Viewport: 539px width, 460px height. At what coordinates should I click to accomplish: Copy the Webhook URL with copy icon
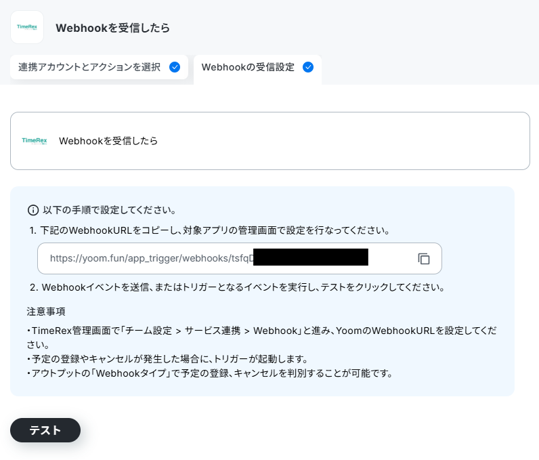point(423,259)
